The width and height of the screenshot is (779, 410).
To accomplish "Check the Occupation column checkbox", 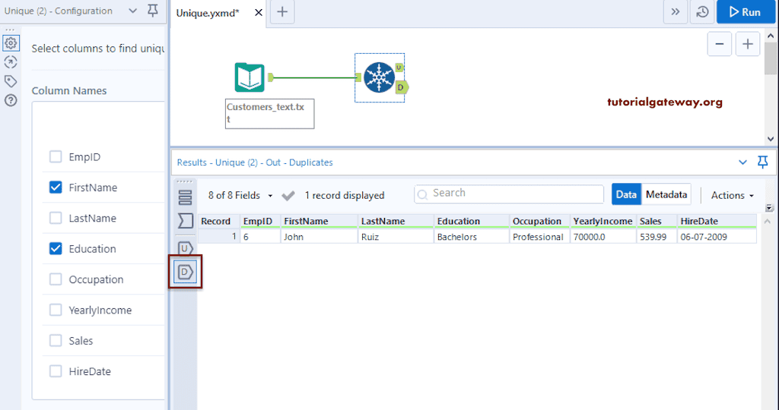I will 56,279.
